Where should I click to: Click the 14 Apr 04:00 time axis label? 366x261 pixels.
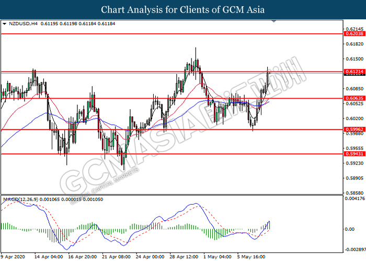tap(49, 257)
